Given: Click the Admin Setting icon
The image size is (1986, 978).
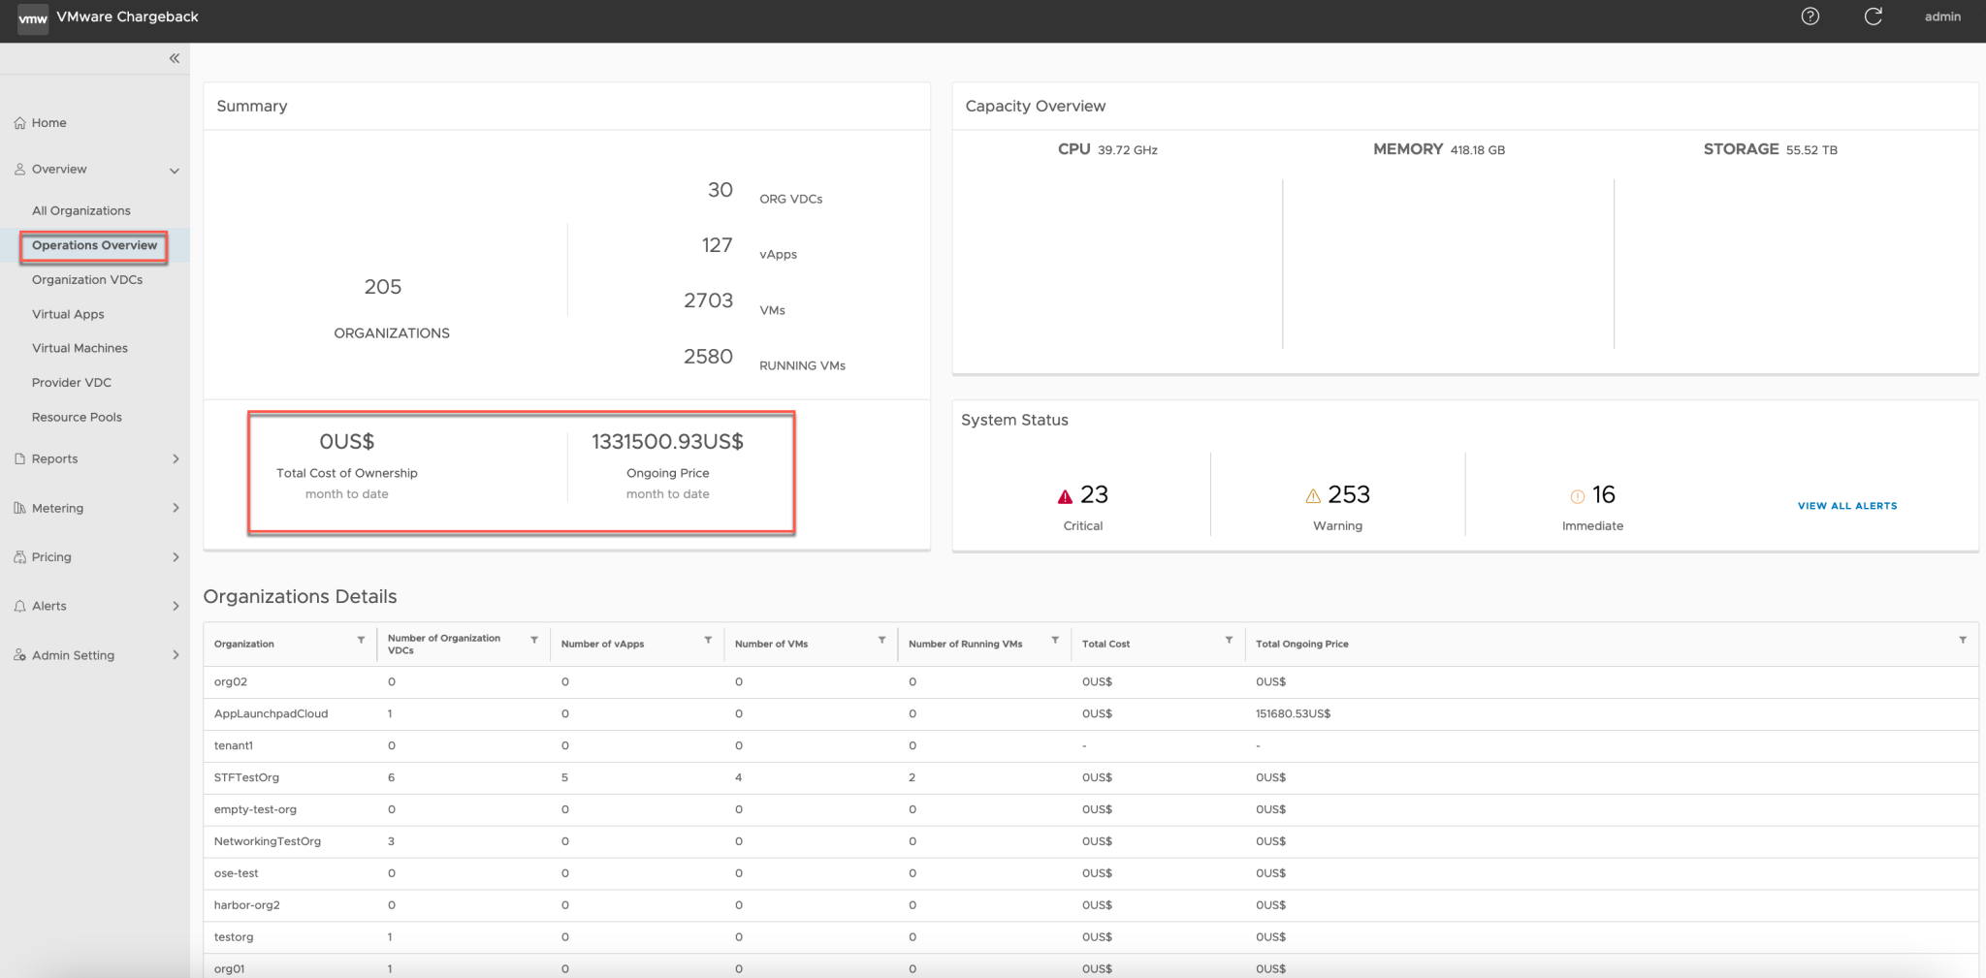Looking at the screenshot, I should pos(19,654).
